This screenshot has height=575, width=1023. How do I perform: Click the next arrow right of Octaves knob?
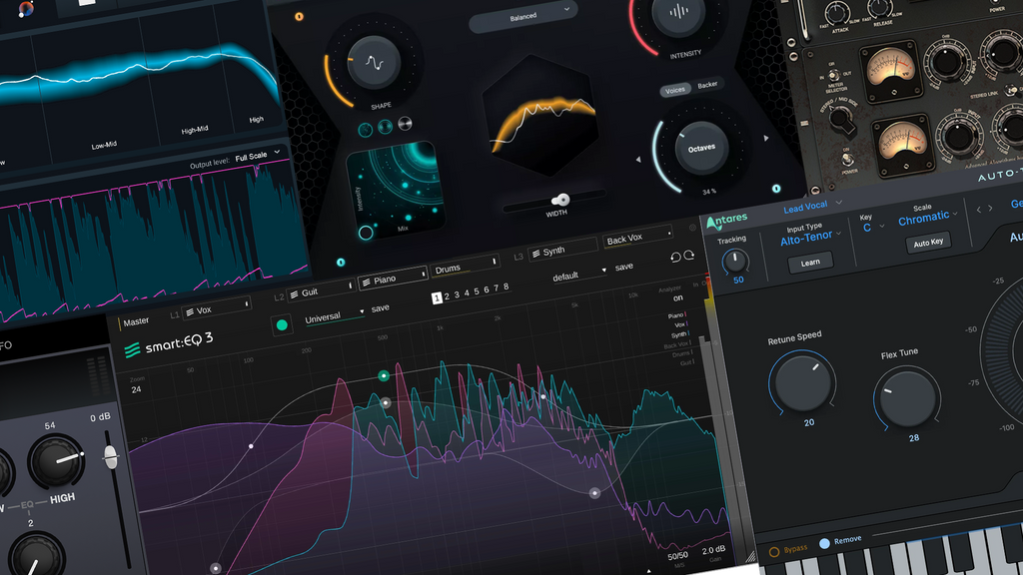(766, 138)
